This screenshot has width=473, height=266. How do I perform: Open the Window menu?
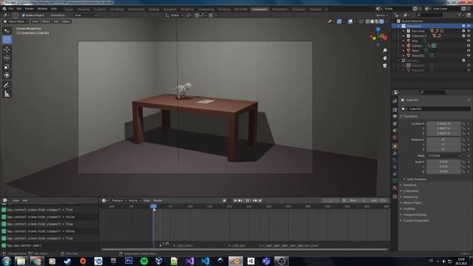click(42, 9)
